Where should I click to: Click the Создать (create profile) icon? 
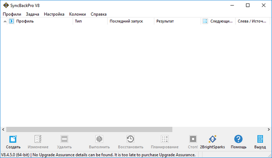[x=13, y=139]
